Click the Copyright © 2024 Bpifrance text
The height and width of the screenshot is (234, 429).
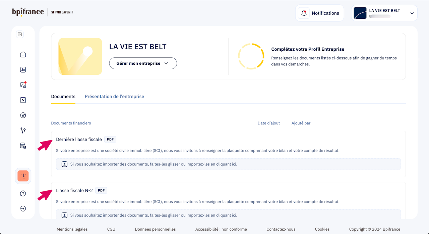pos(375,229)
